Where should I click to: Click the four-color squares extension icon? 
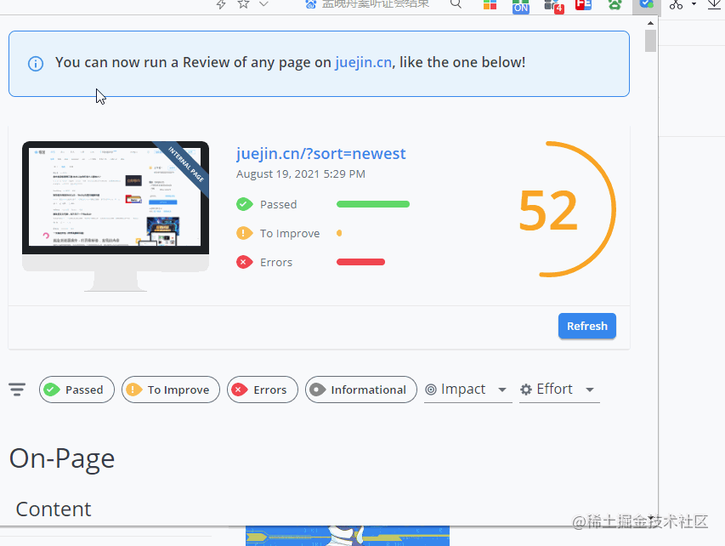point(490,4)
